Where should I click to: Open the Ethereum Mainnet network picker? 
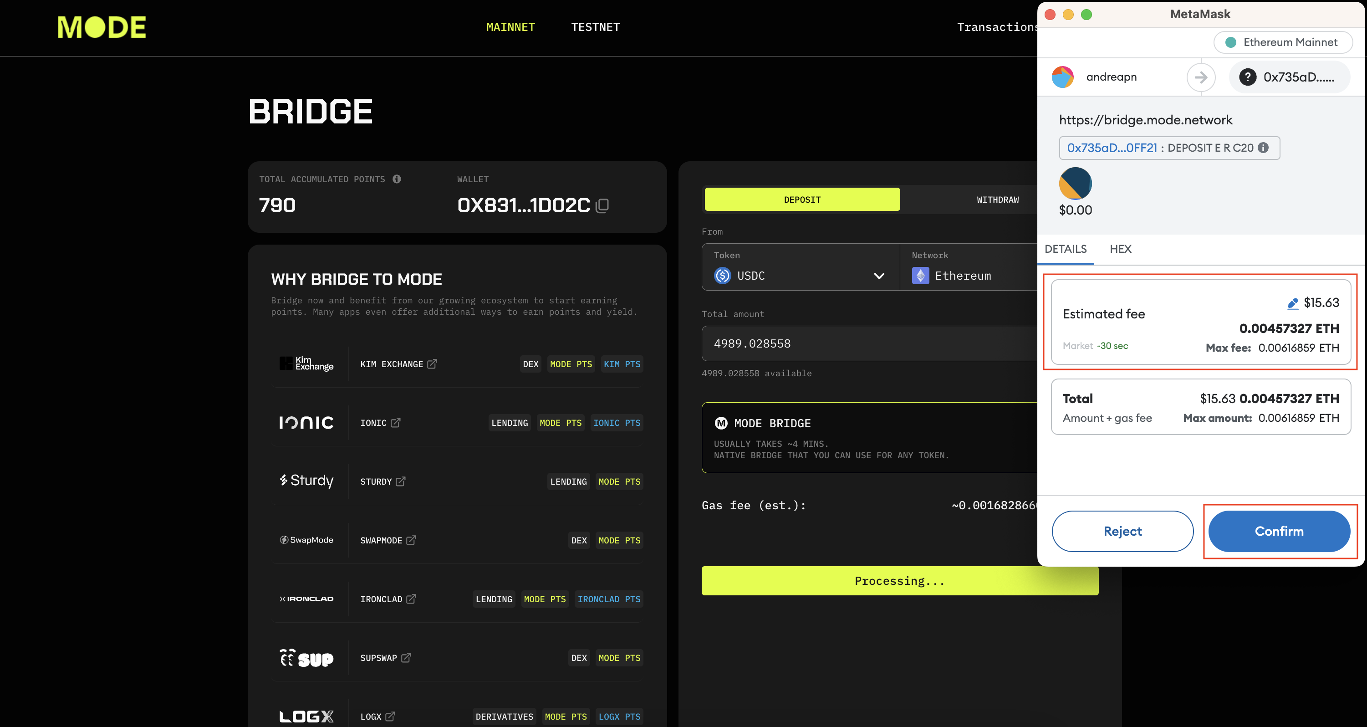point(1283,42)
